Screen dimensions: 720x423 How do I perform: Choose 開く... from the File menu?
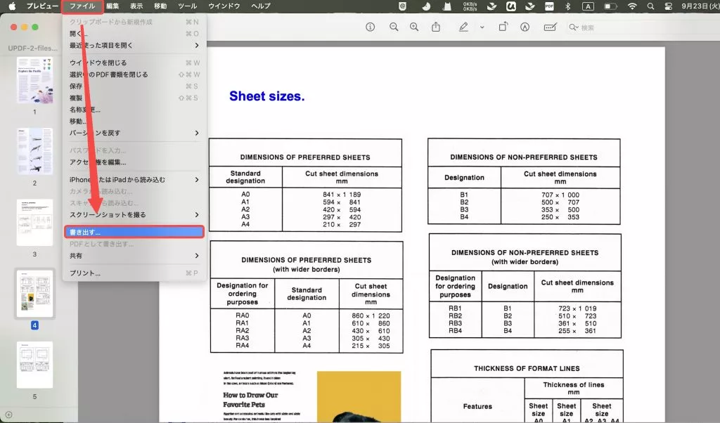tap(134, 34)
